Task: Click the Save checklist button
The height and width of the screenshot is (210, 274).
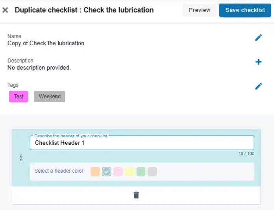Action: [x=245, y=10]
